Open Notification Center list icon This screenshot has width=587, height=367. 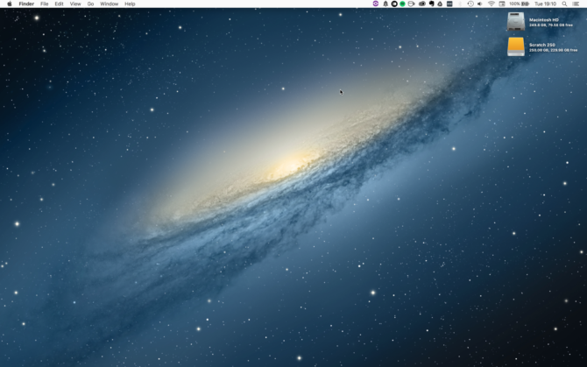coord(576,4)
